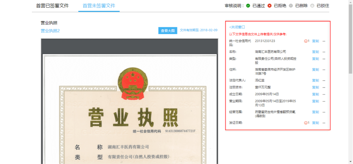
Task: Click the legal representative name 汤红益
Action: pyautogui.click(x=260, y=80)
